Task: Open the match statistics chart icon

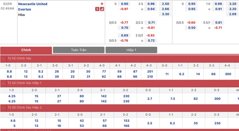Action: click(x=102, y=9)
